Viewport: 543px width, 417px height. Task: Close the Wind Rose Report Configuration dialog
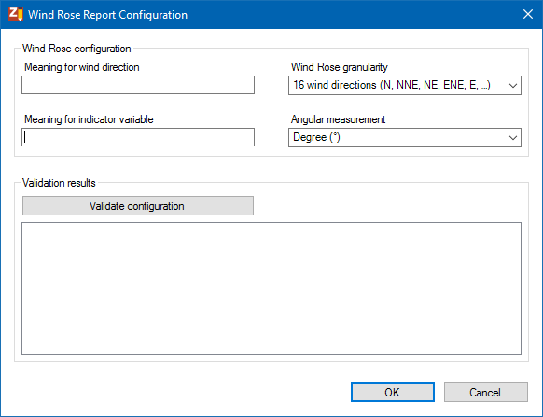[528, 14]
